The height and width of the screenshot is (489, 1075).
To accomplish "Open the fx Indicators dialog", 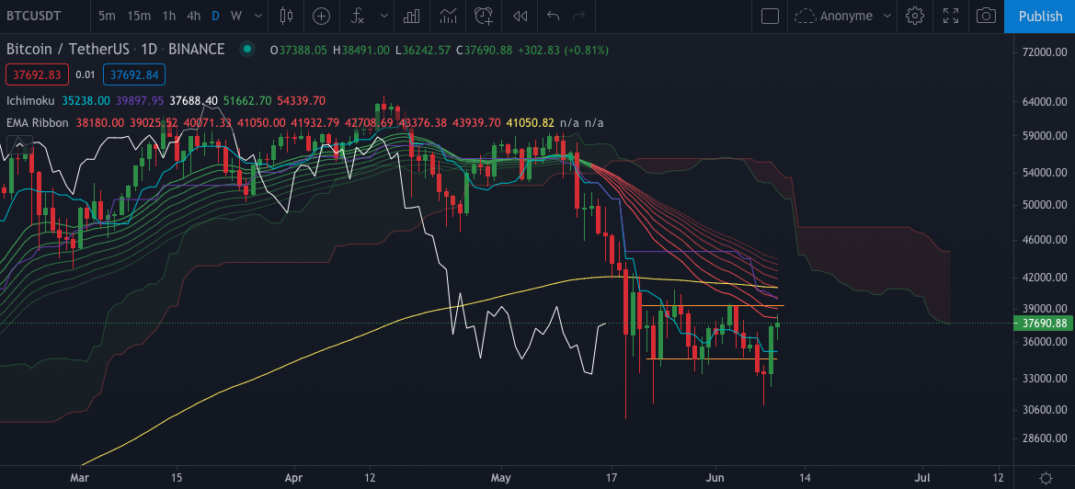I will [357, 16].
